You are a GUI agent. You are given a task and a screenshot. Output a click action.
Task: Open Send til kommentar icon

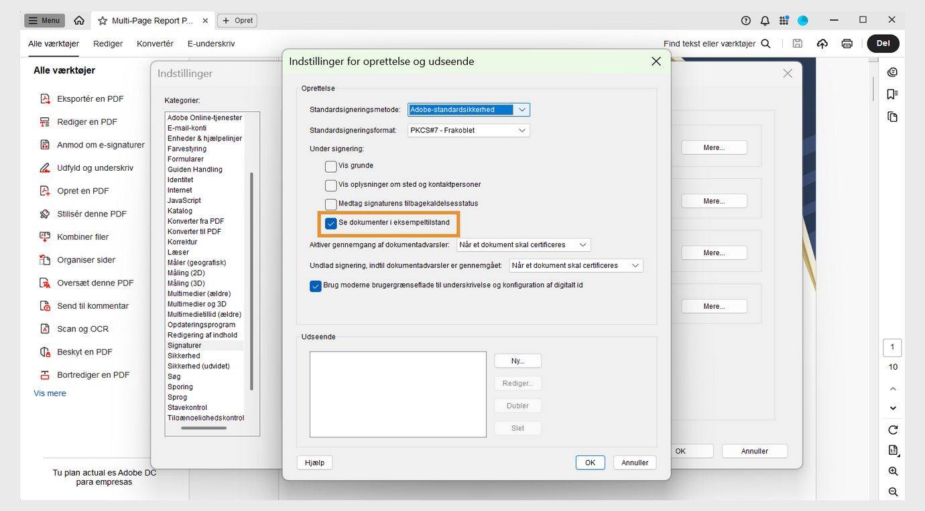coord(45,306)
